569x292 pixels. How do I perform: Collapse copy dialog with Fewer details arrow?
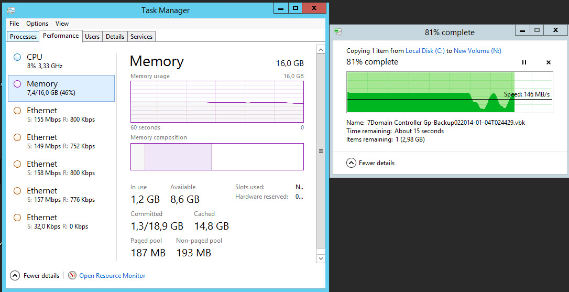pyautogui.click(x=351, y=163)
